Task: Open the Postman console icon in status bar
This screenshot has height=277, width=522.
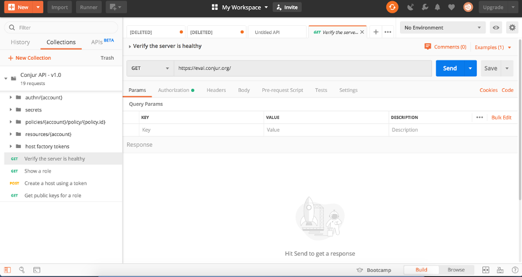Action: 37,270
